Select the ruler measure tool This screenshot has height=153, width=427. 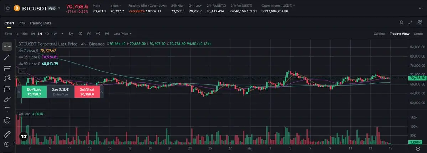pos(7,134)
